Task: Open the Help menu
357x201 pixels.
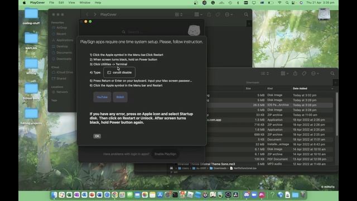Action: pyautogui.click(x=98, y=2)
